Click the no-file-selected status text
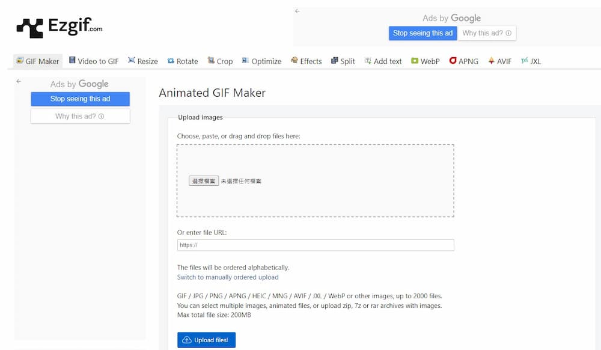The height and width of the screenshot is (350, 601). point(241,182)
